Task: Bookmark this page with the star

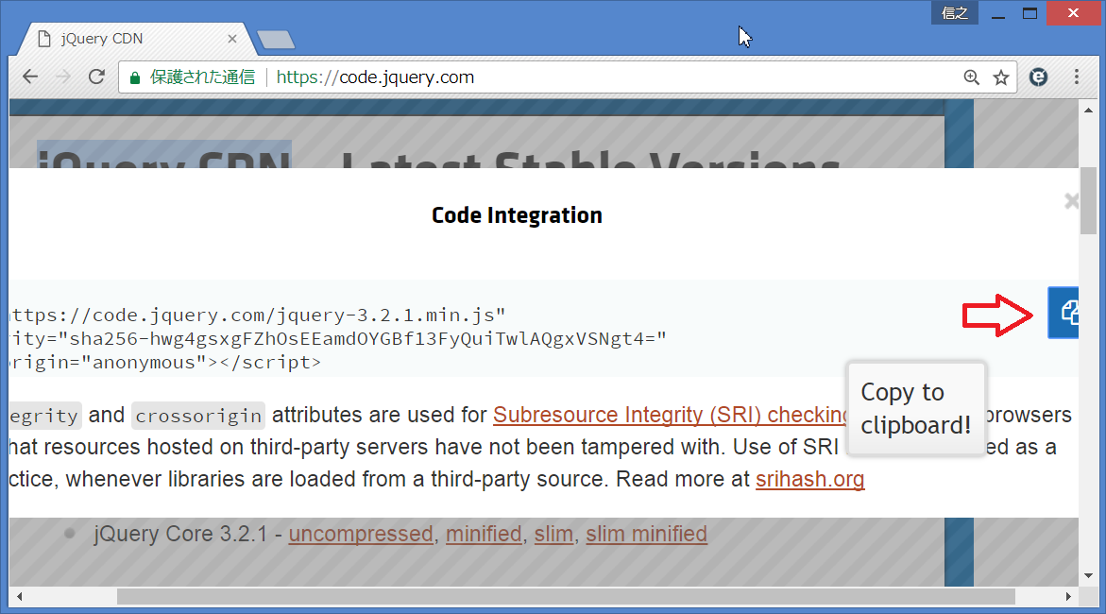Action: click(1001, 77)
